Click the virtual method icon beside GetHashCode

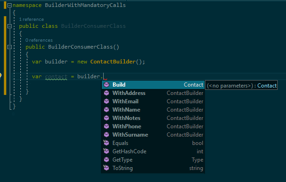pyautogui.click(x=106, y=151)
